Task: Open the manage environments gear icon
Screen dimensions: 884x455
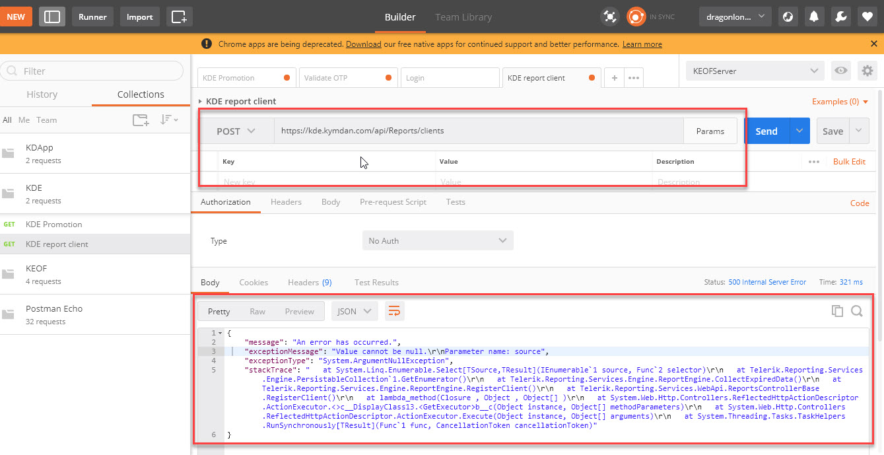Action: pos(867,71)
